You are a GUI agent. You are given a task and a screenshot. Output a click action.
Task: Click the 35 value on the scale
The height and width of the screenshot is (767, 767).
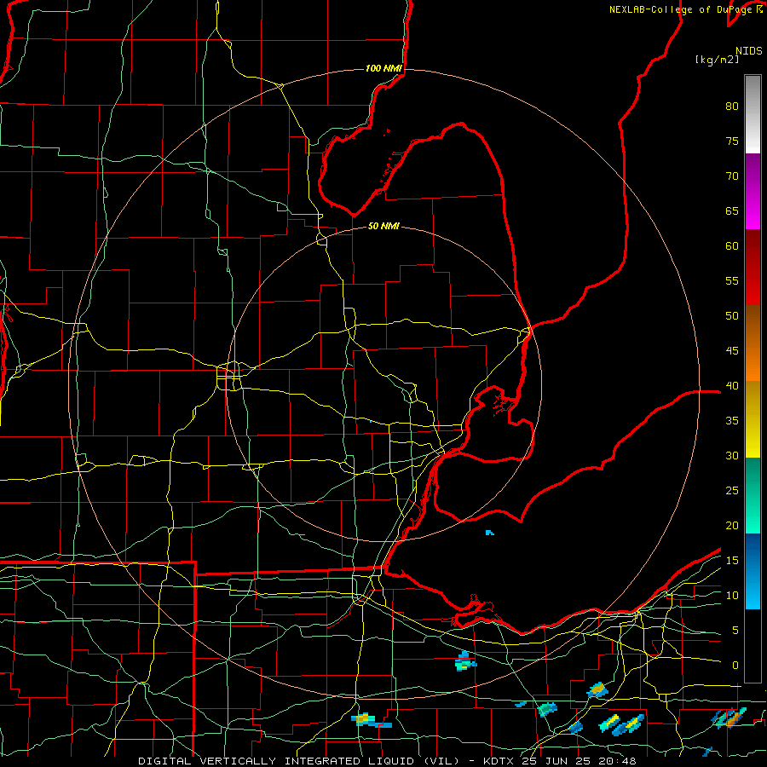point(732,421)
